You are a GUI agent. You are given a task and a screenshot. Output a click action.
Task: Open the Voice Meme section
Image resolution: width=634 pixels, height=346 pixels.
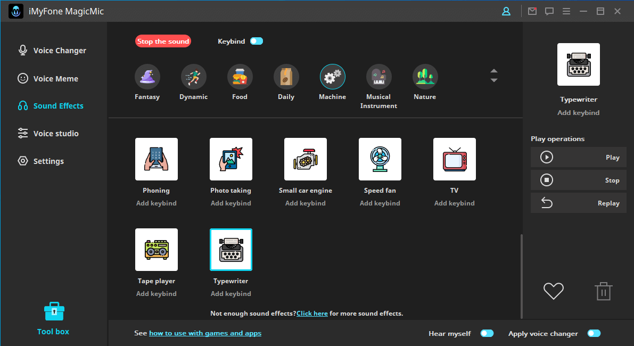(48, 78)
